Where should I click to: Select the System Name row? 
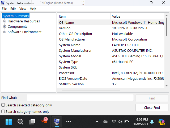coord(111,45)
